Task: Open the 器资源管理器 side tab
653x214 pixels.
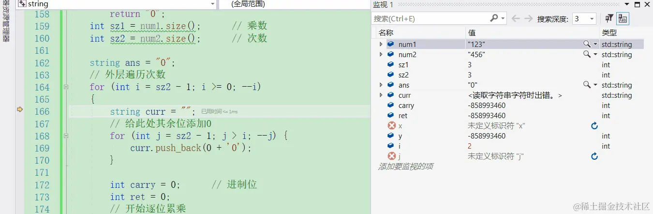Action: point(6,22)
